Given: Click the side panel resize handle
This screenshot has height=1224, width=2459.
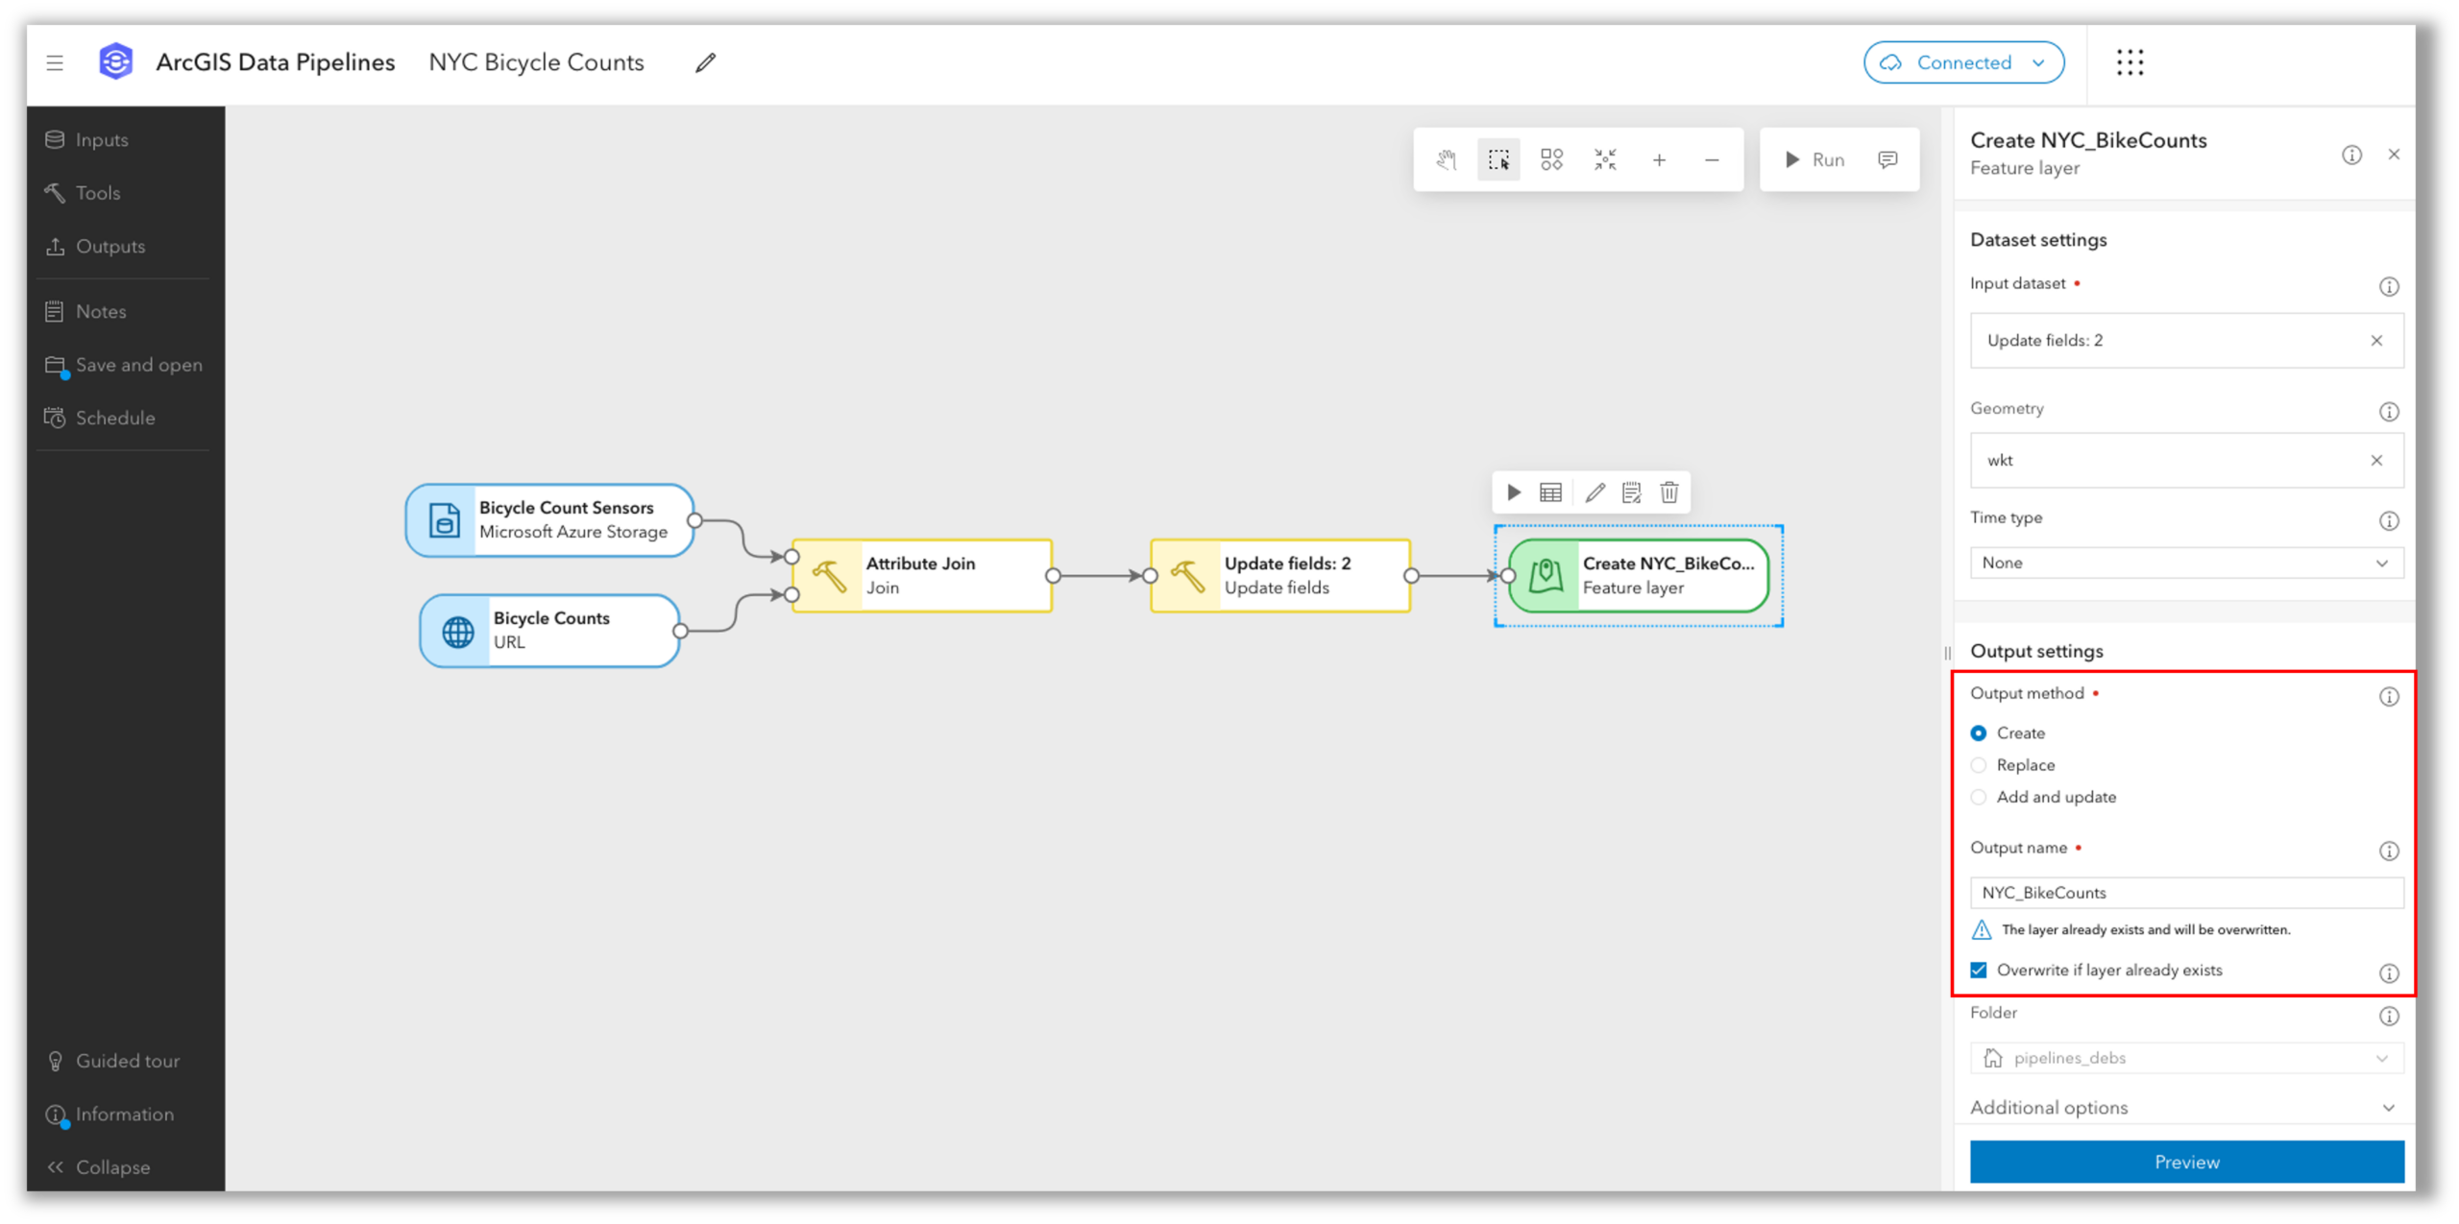Looking at the screenshot, I should pyautogui.click(x=1947, y=653).
